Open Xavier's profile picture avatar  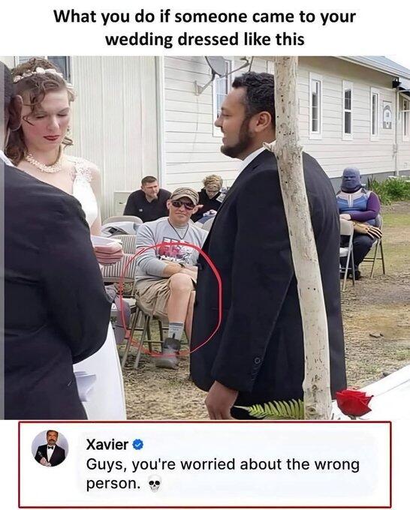tap(50, 448)
